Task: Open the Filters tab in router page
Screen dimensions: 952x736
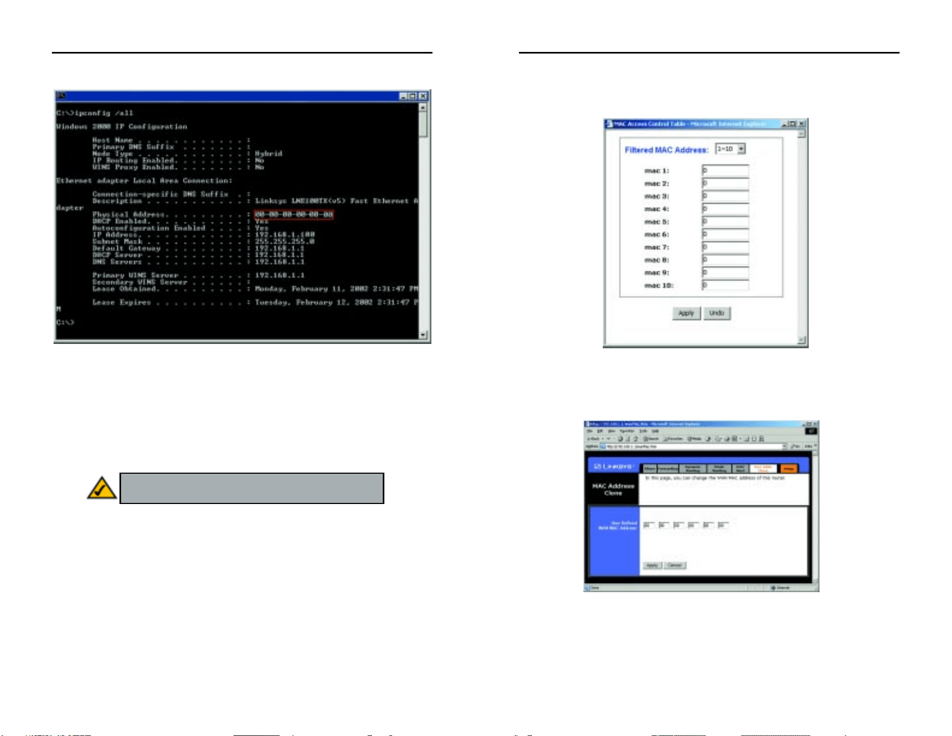Action: click(x=649, y=469)
